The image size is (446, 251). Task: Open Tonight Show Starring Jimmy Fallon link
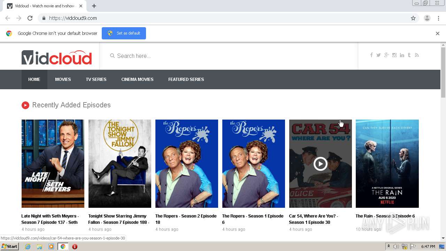click(119, 219)
